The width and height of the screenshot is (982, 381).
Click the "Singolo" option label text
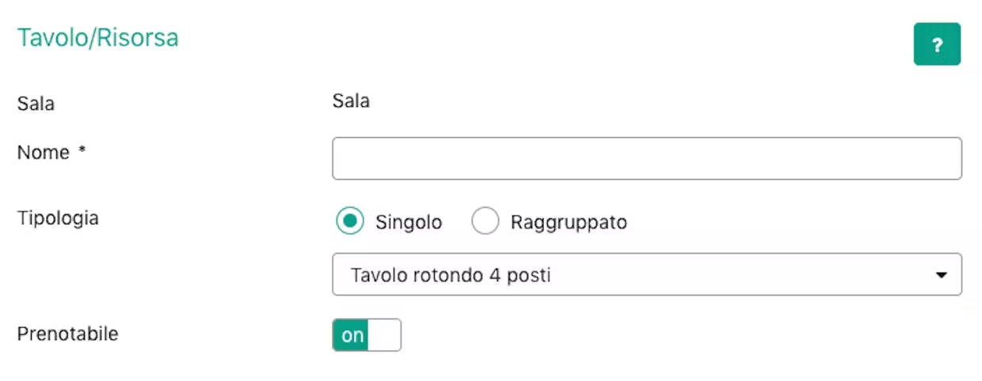[x=409, y=223]
